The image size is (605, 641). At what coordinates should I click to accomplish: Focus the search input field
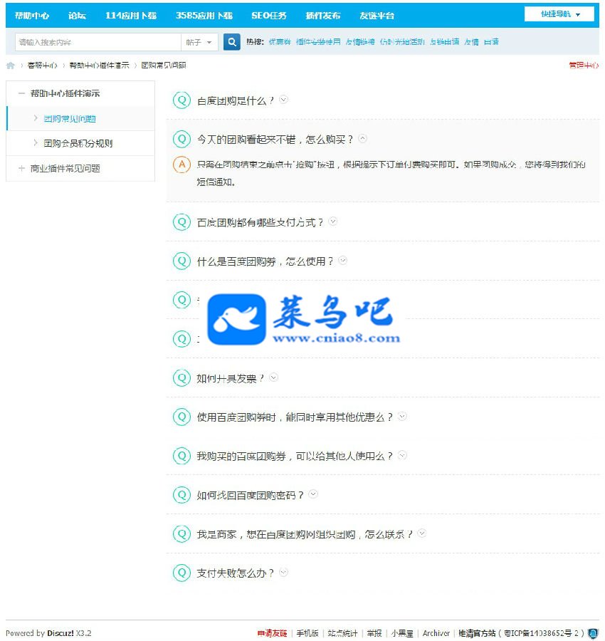point(98,42)
